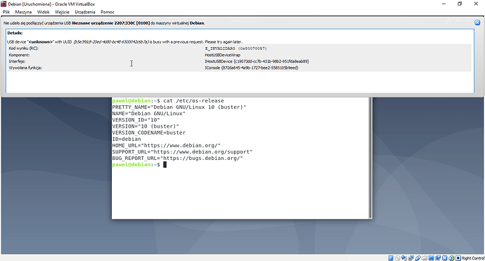Open the Pomoc menu
Image resolution: width=485 pixels, height=261 pixels.
pos(108,12)
